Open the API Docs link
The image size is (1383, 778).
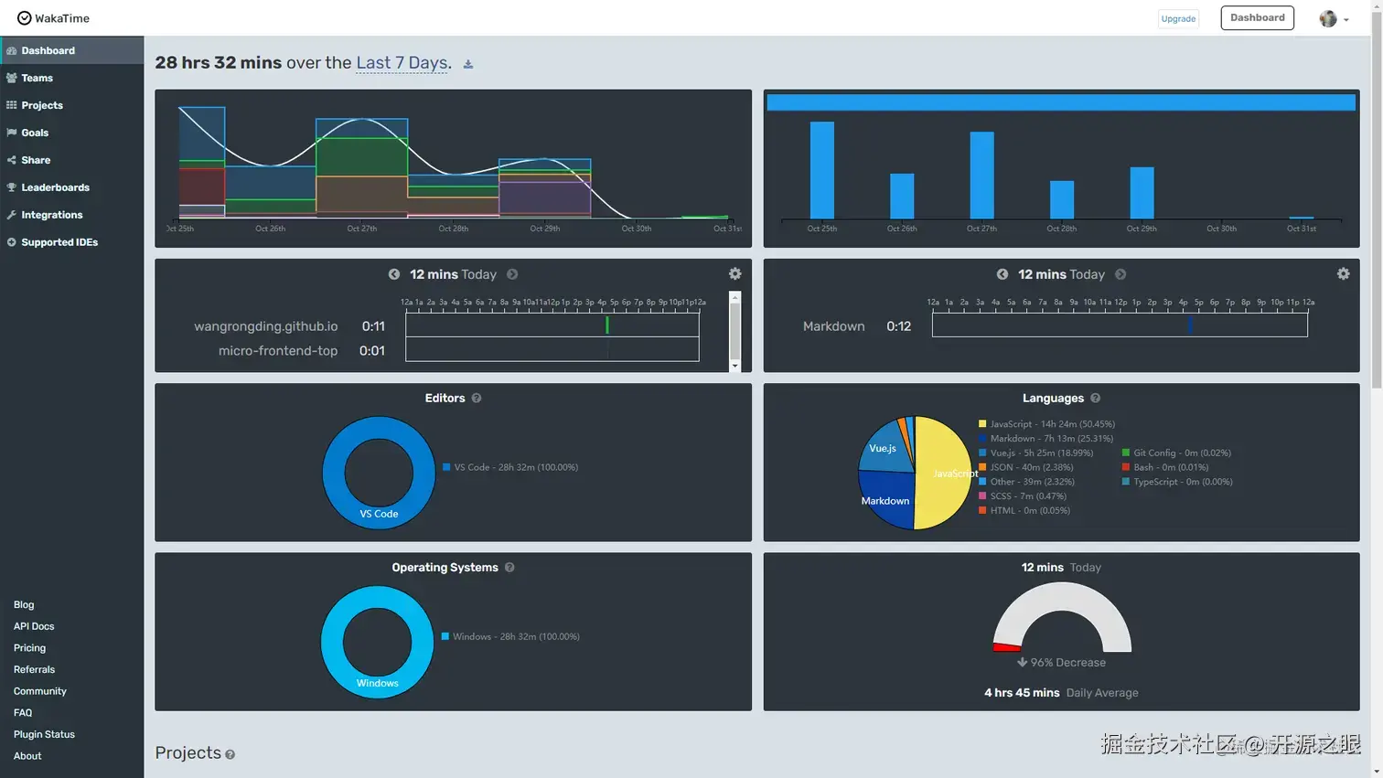coord(34,626)
